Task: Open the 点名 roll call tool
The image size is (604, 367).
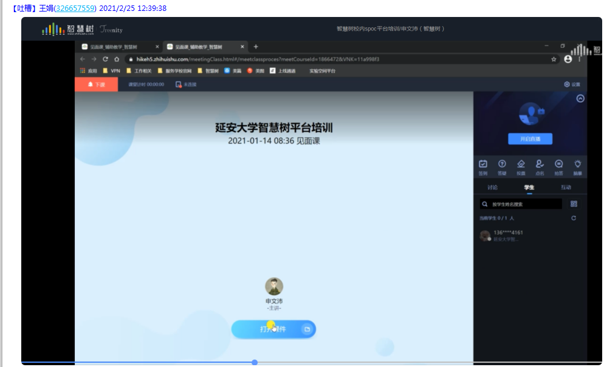Action: (x=540, y=166)
